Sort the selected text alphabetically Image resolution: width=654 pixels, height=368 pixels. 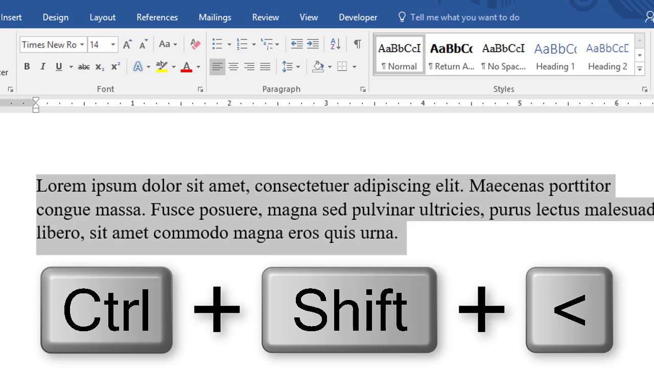335,44
